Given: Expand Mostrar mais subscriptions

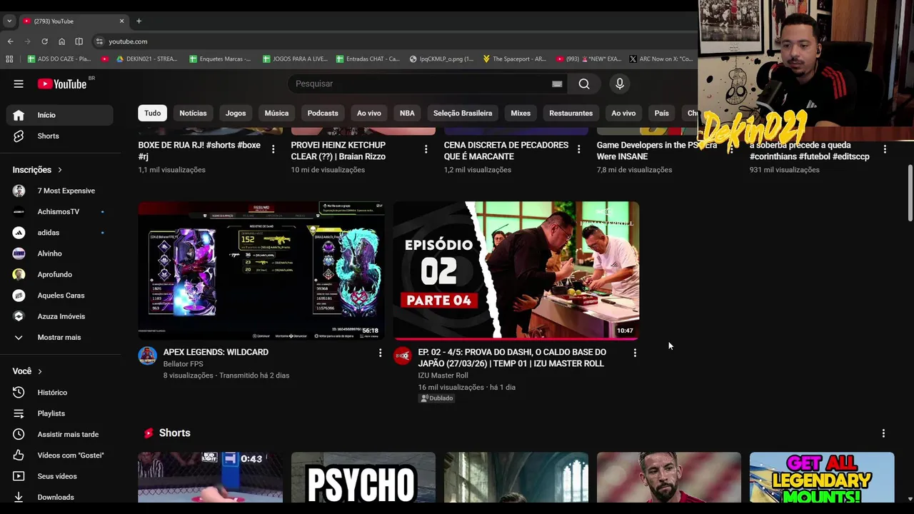Looking at the screenshot, I should point(60,337).
